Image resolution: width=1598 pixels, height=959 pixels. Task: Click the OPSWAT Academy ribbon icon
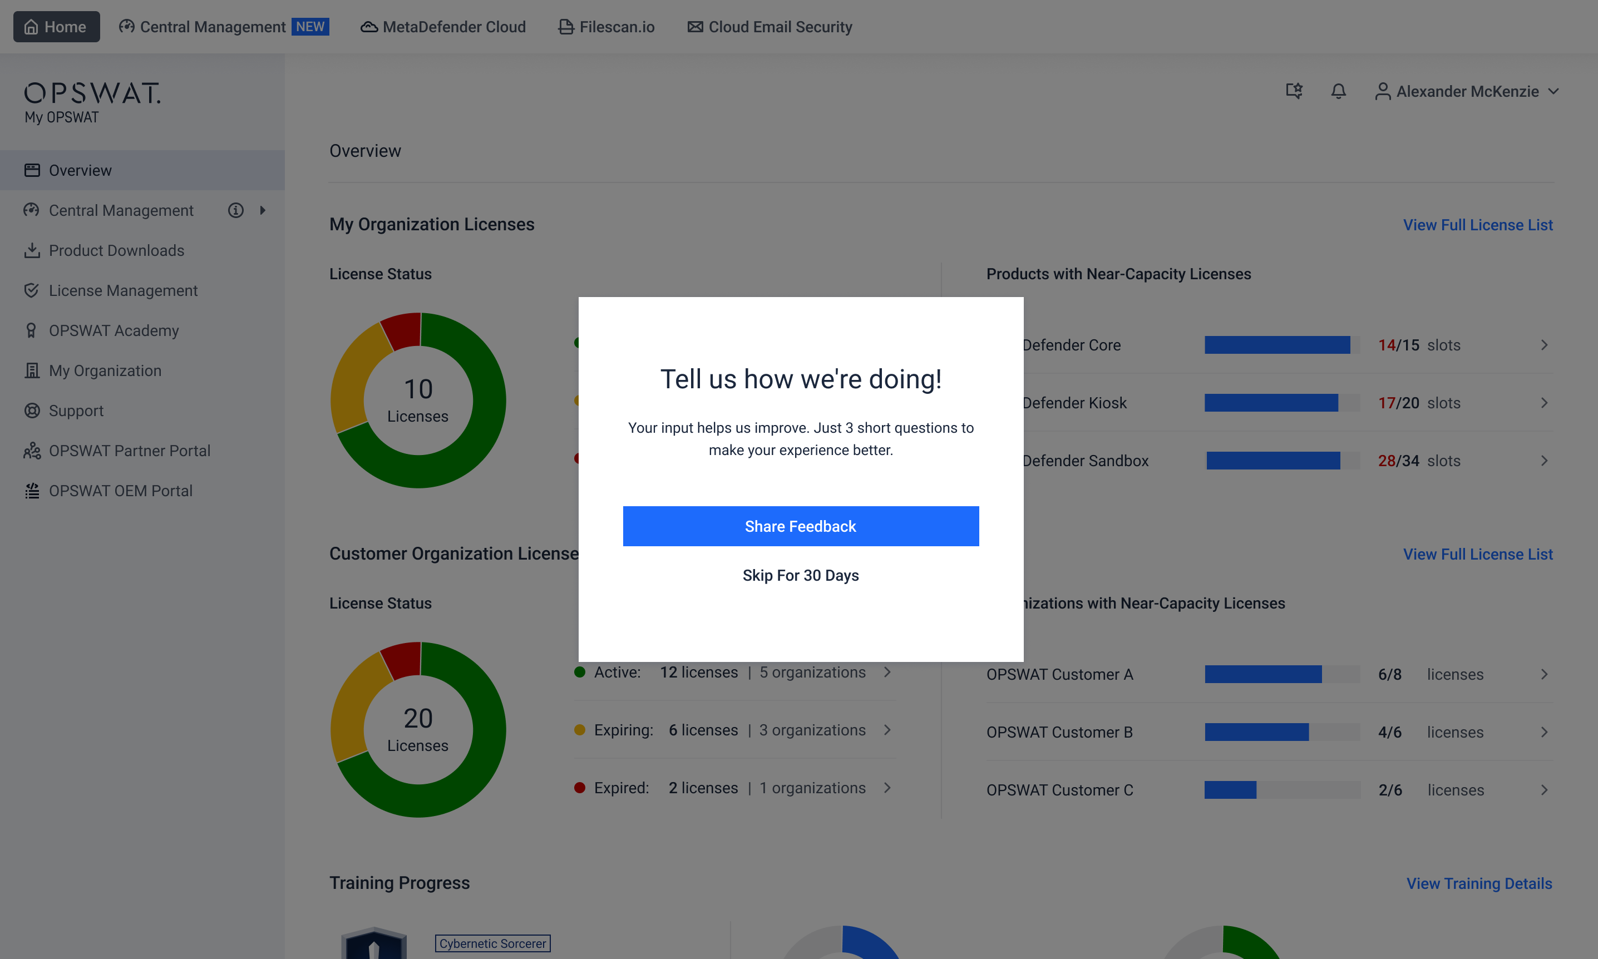point(32,330)
